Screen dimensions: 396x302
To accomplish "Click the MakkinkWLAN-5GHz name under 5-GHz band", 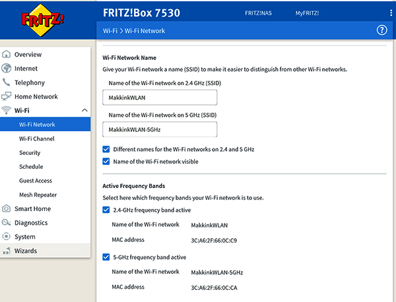I will pos(217,272).
